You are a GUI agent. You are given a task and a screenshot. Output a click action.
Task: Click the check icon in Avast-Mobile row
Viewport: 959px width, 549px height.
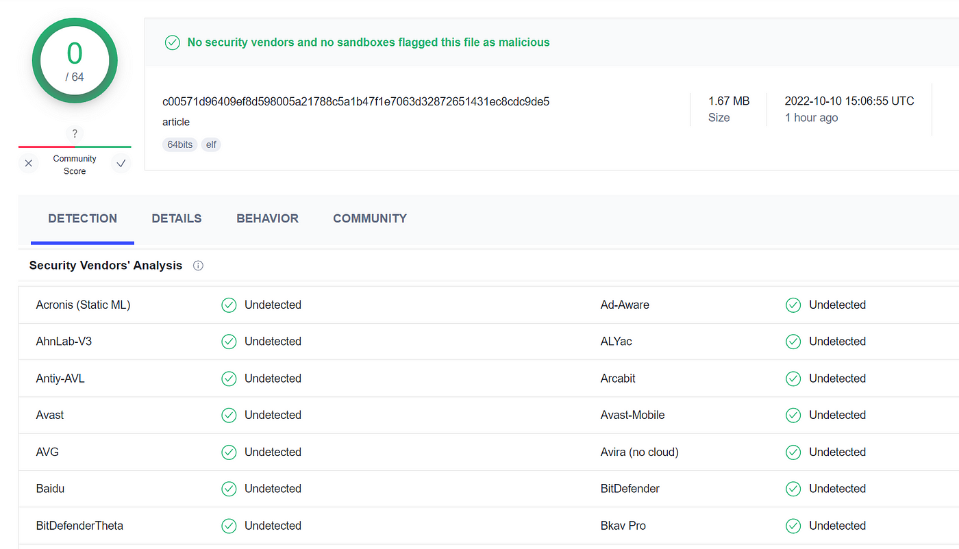tap(793, 416)
